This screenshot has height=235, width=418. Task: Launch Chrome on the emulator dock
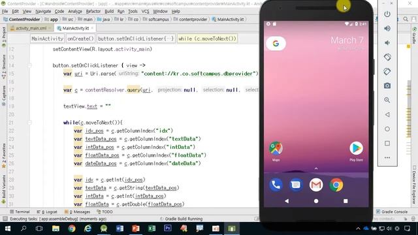click(336, 185)
